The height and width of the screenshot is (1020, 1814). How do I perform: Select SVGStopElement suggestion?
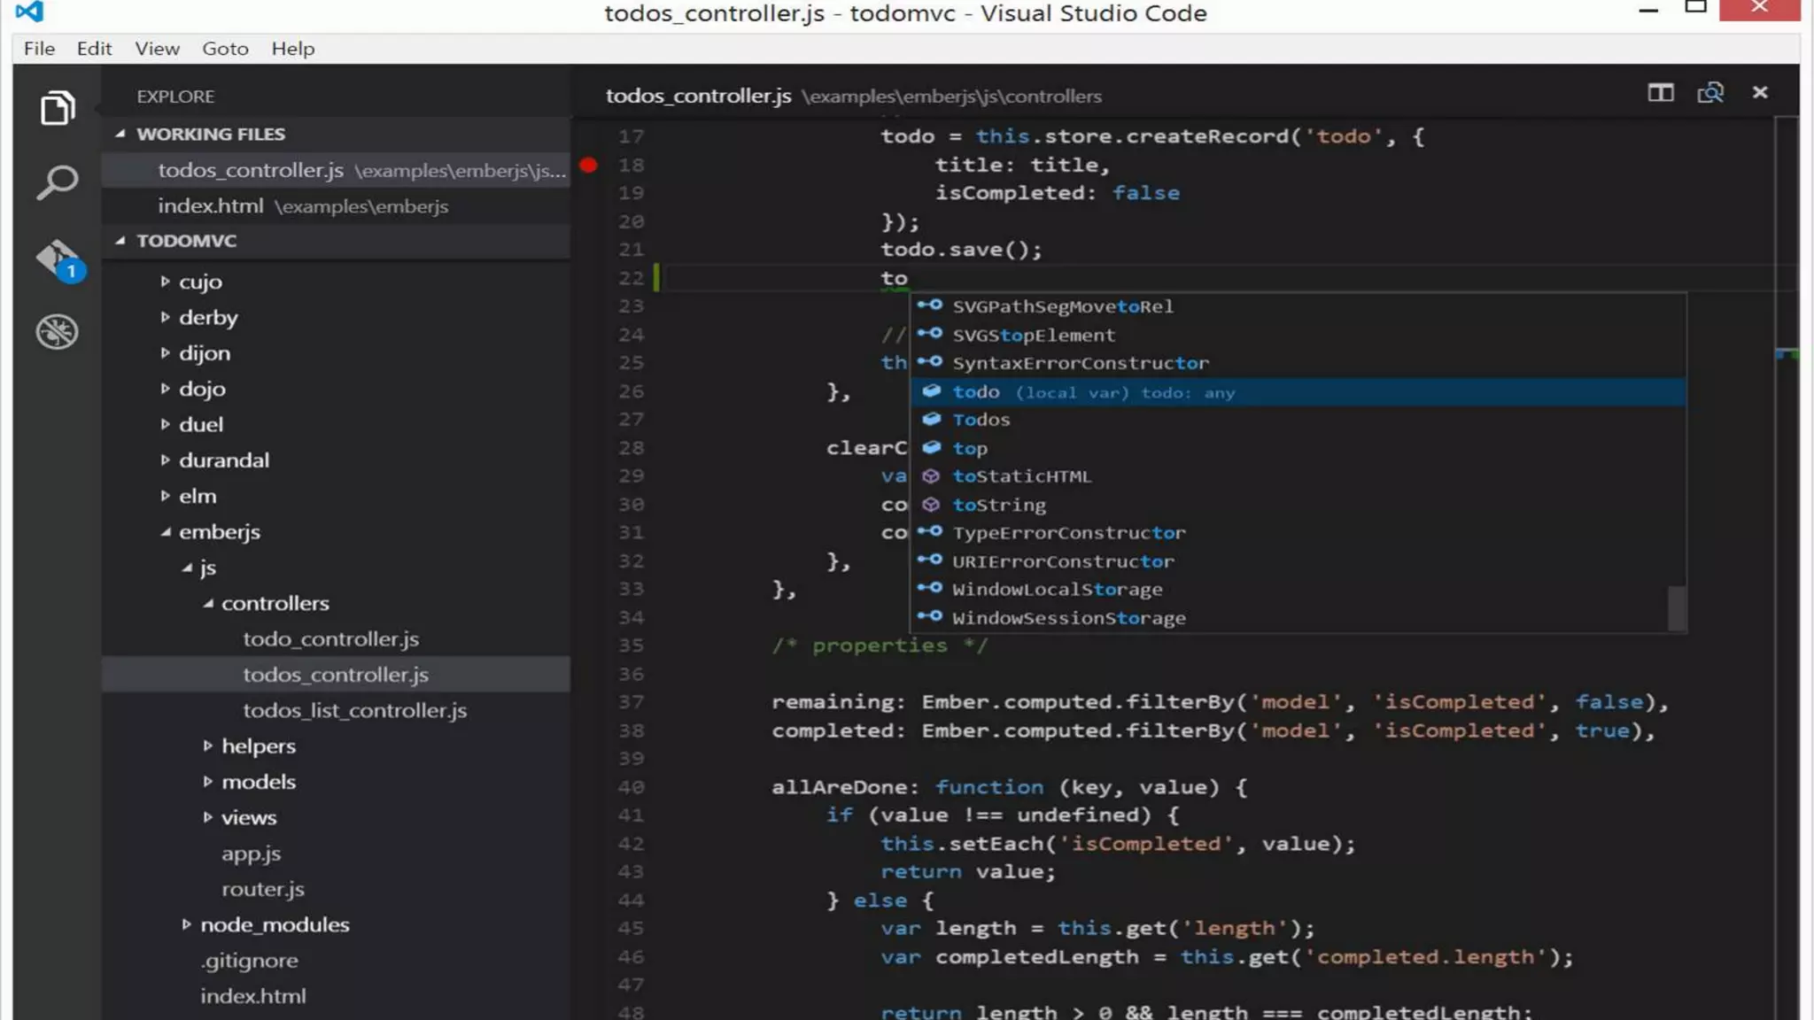click(x=1298, y=336)
